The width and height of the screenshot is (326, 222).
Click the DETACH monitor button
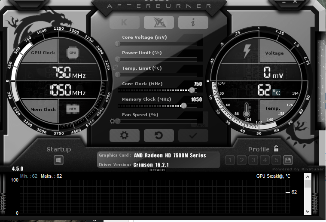tap(157, 170)
